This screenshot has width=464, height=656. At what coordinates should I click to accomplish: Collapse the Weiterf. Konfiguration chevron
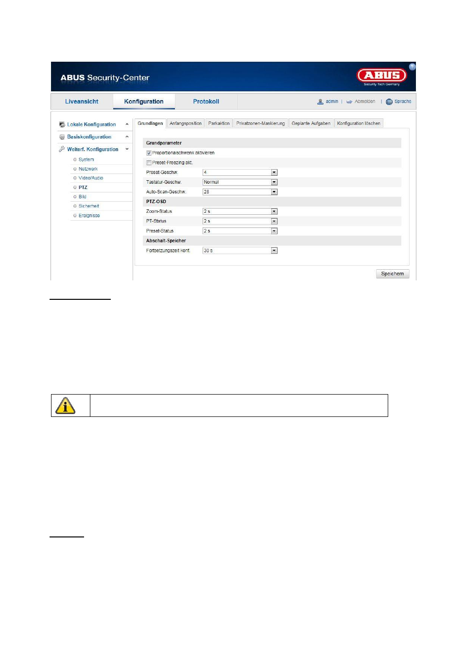point(127,149)
